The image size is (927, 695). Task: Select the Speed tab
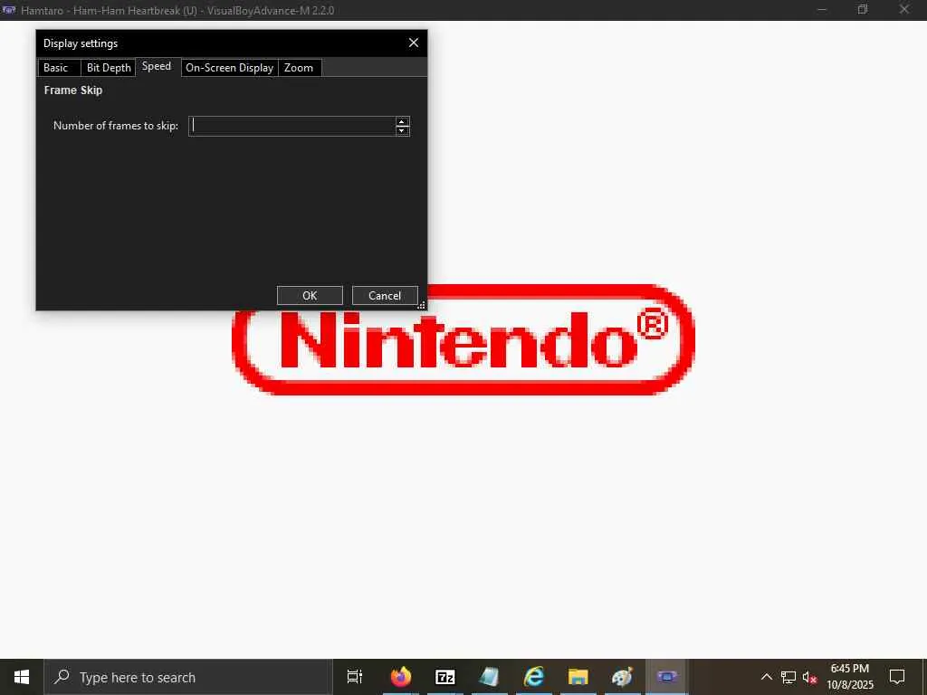[x=158, y=67]
